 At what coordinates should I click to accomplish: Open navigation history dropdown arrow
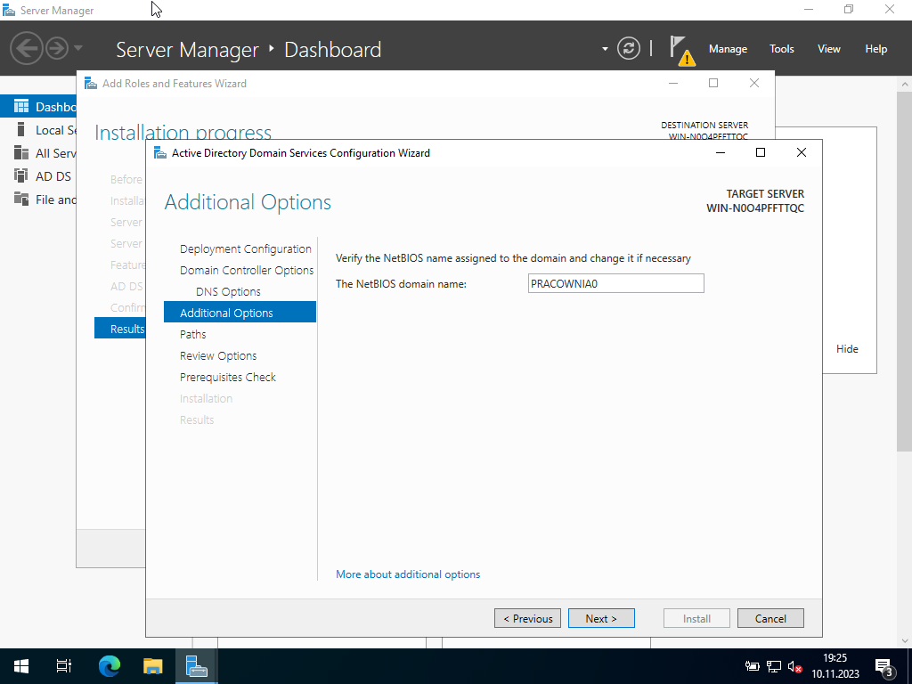(x=78, y=48)
